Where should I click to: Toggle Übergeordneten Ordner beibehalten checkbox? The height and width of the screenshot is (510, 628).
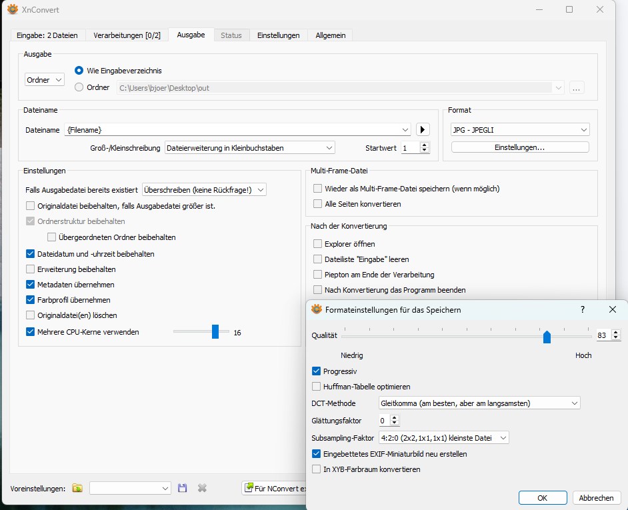click(51, 237)
